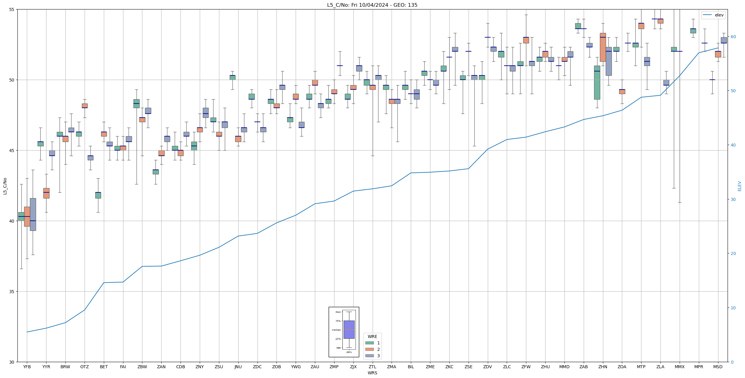Click the ZMA x-axis label
745x378 pixels.
click(392, 367)
